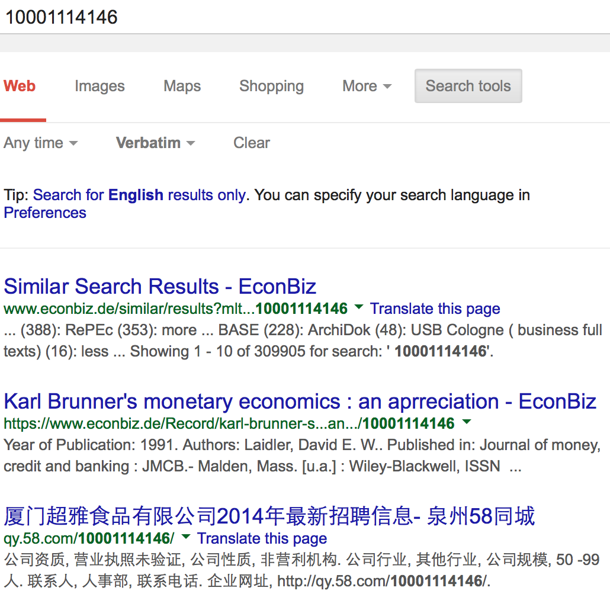Expand the Verbatim filter dropdown

pos(155,143)
